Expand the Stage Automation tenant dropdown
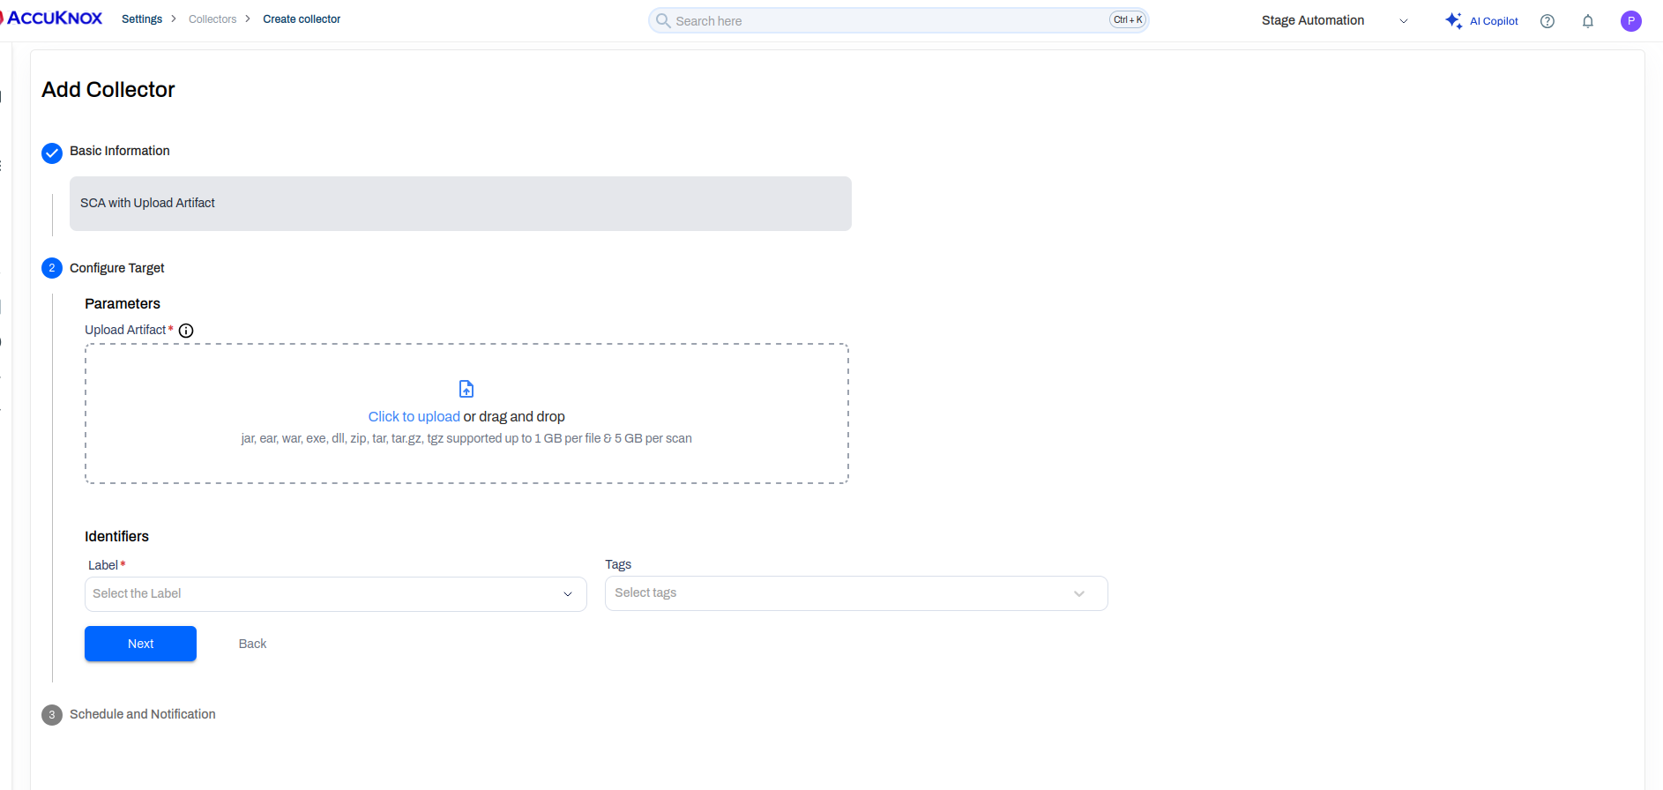 point(1335,20)
